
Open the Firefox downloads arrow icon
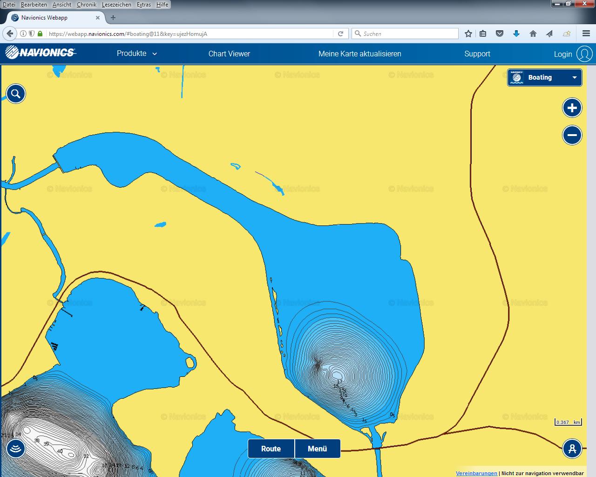516,34
